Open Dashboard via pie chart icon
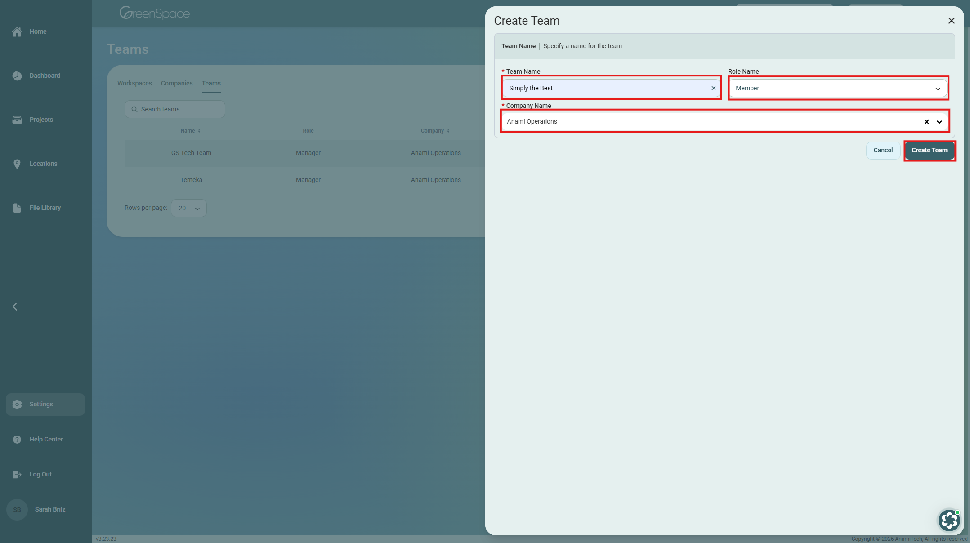 [x=17, y=76]
